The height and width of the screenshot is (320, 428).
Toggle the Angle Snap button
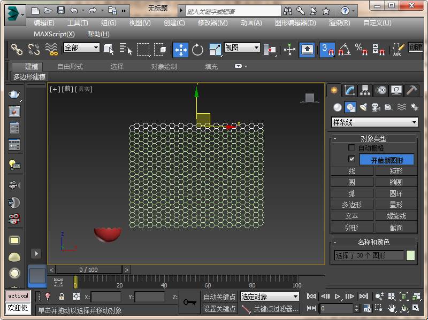(344, 50)
